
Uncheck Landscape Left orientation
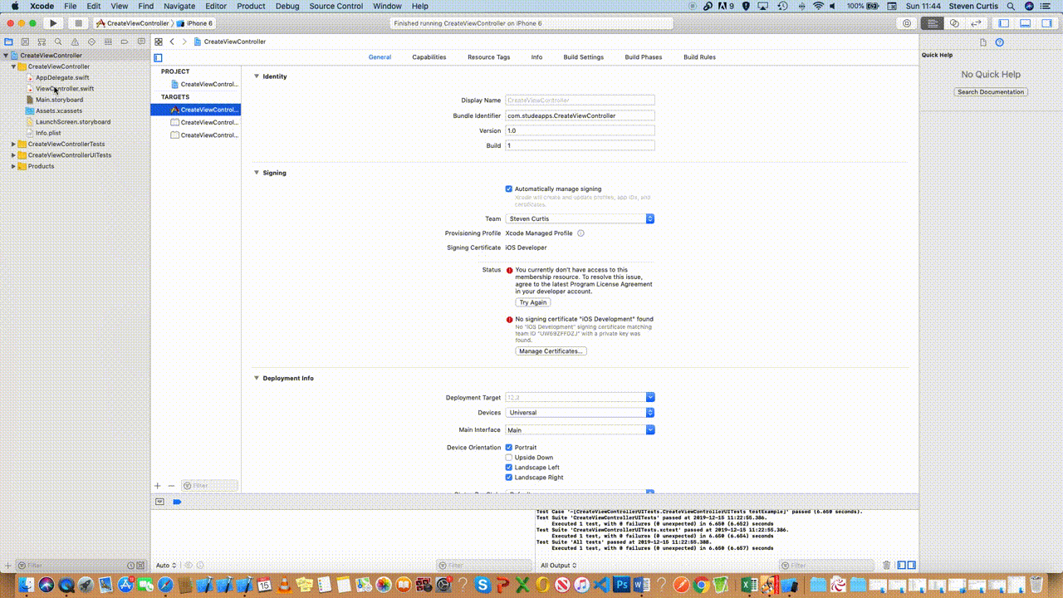click(x=509, y=468)
